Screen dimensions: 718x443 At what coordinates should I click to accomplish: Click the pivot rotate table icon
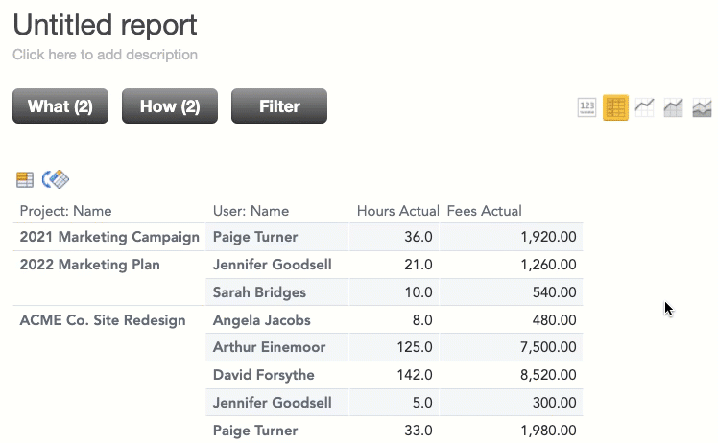click(56, 179)
